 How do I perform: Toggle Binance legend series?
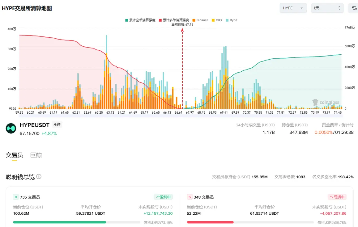click(x=200, y=20)
